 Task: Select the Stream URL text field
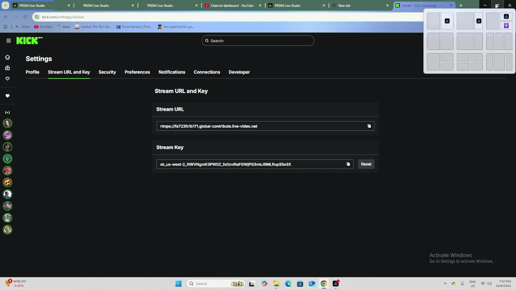point(265,126)
